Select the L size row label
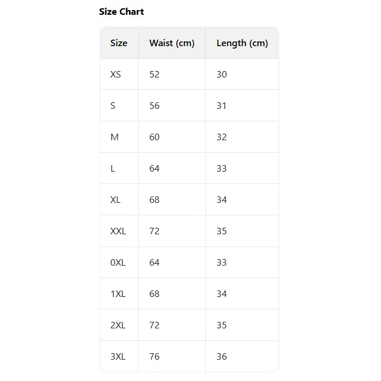 coord(113,168)
